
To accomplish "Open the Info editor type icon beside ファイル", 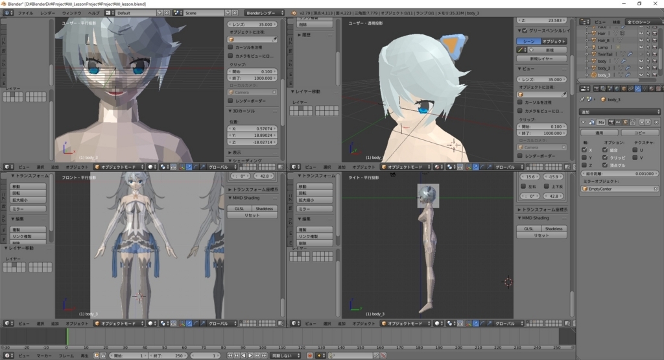I will [8, 13].
